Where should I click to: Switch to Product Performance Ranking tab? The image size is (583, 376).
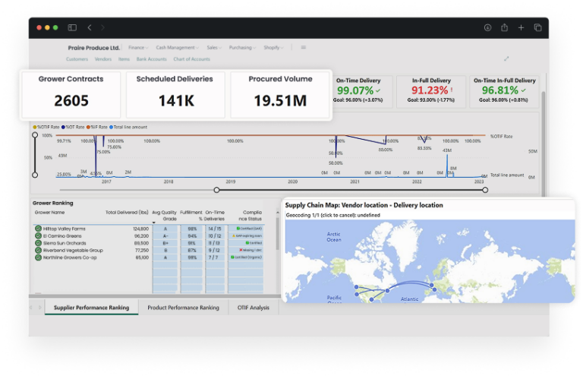(x=183, y=308)
